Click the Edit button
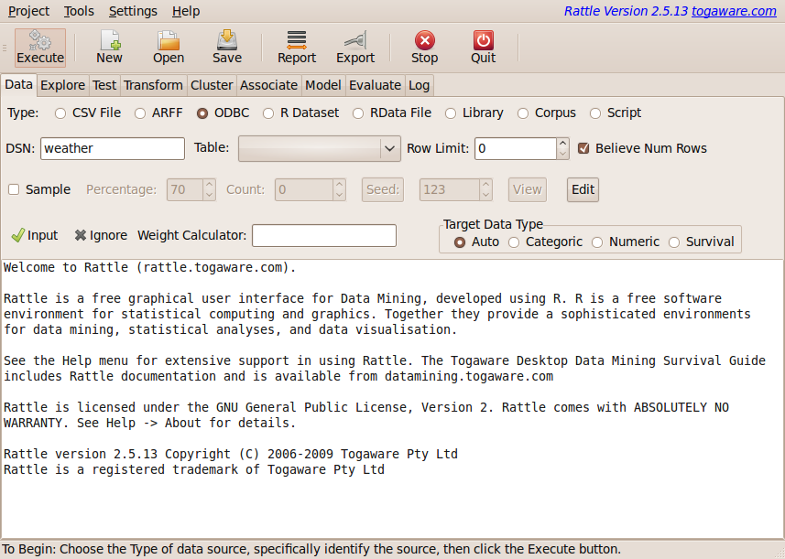 point(583,189)
